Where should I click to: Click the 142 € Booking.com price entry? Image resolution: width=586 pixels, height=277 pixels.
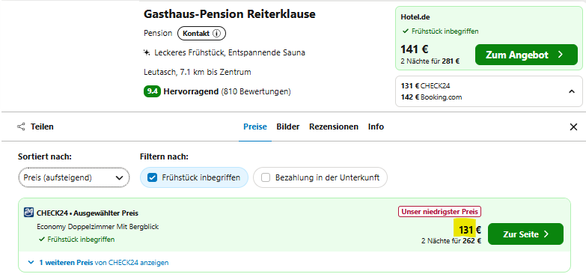pos(431,97)
